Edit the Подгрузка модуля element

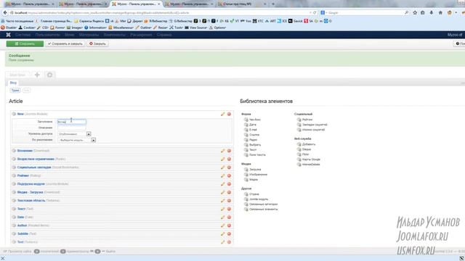(x=223, y=183)
